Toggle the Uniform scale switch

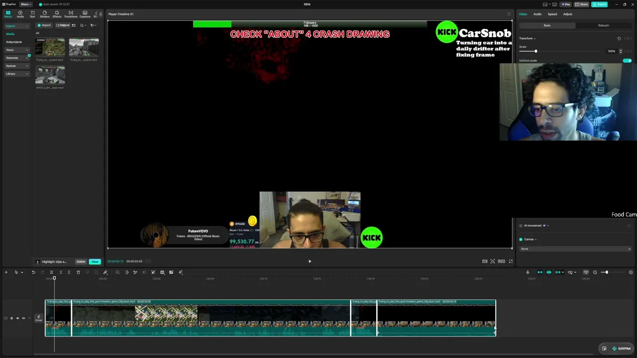click(x=627, y=61)
